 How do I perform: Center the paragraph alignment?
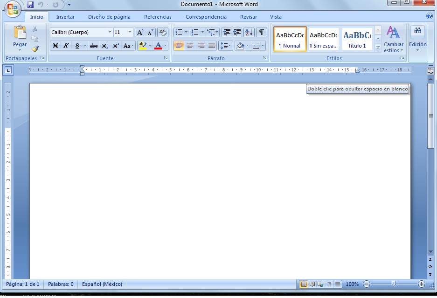coord(190,46)
